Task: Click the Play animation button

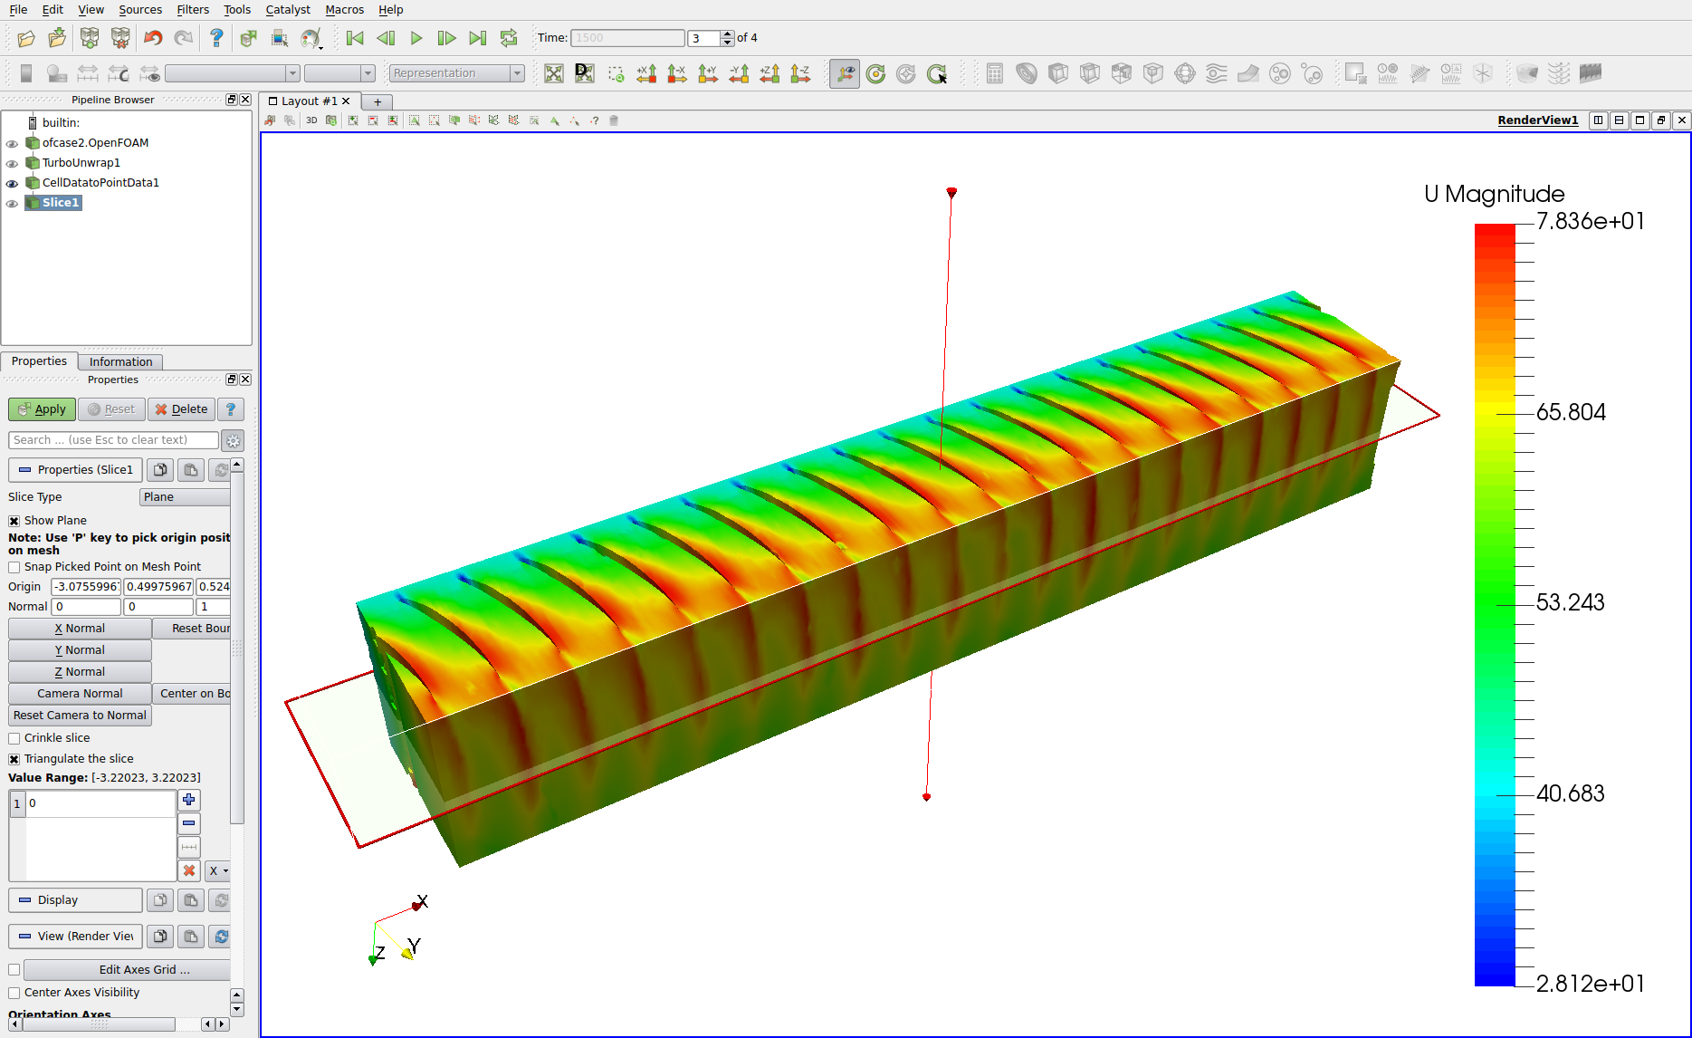Action: click(x=416, y=38)
